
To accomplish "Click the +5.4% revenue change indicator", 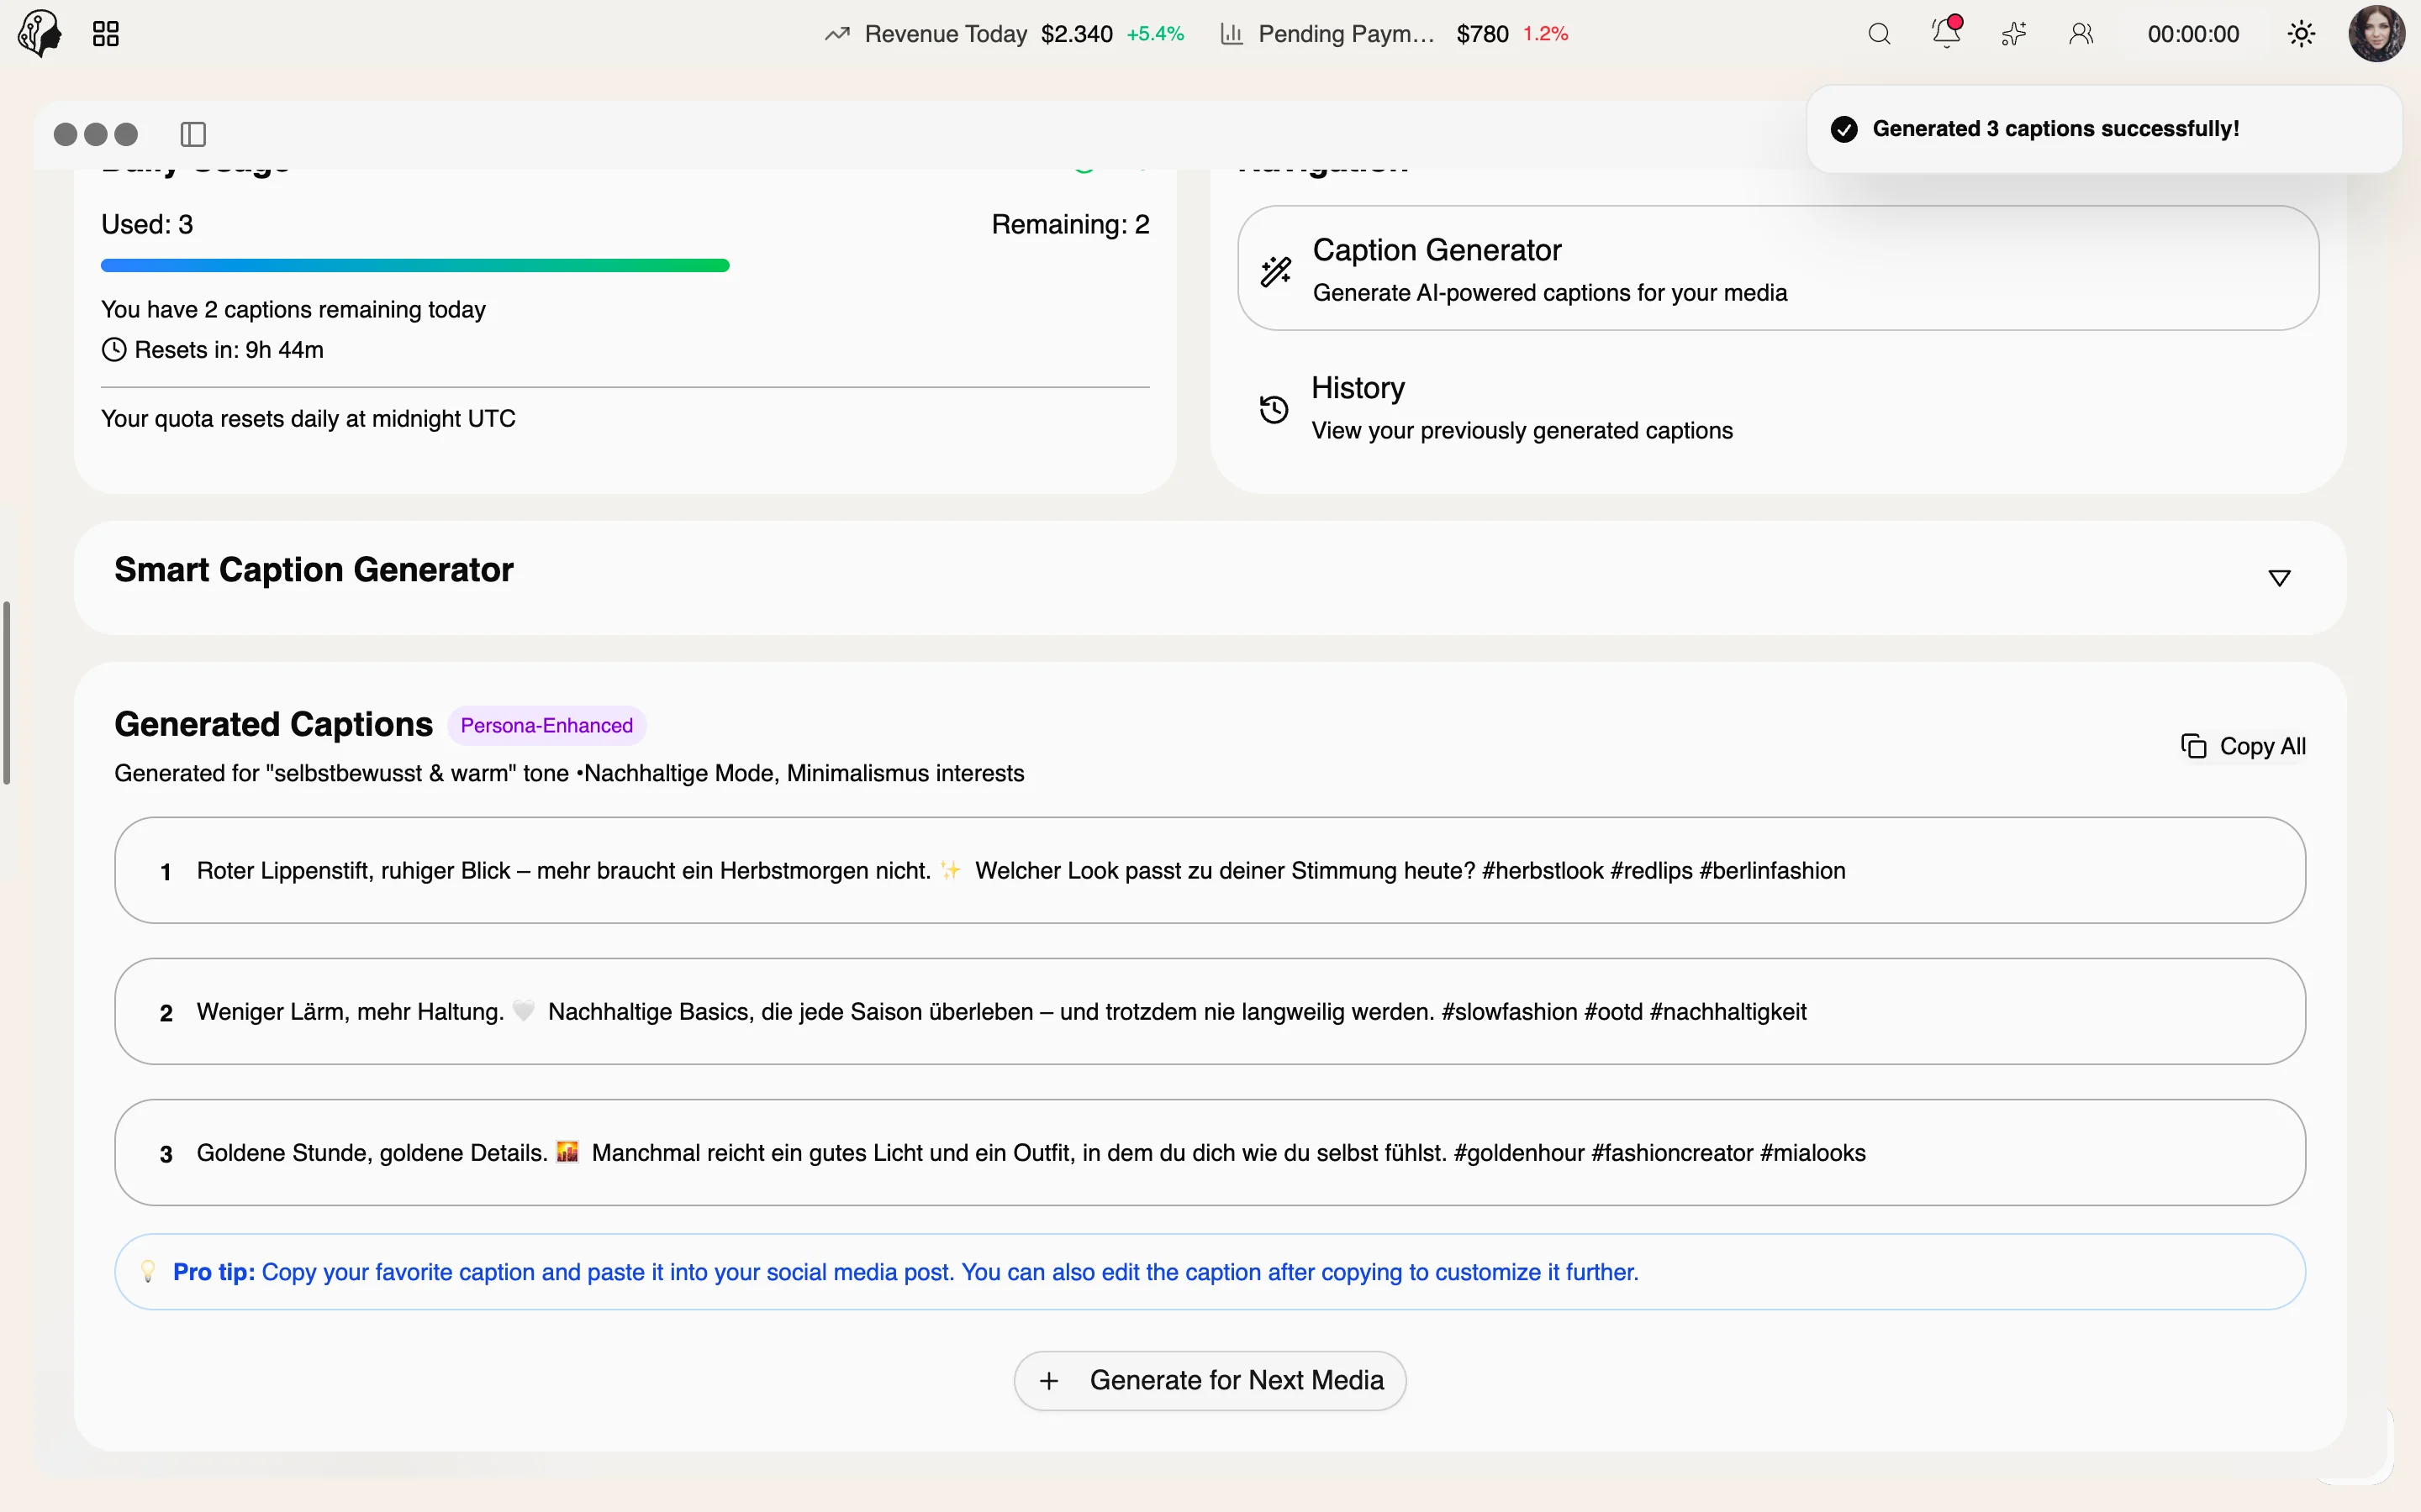I will 1156,34.
